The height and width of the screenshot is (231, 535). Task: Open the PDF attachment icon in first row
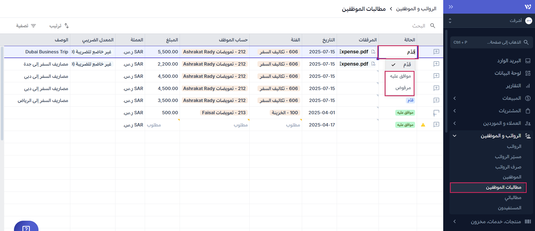(x=373, y=52)
